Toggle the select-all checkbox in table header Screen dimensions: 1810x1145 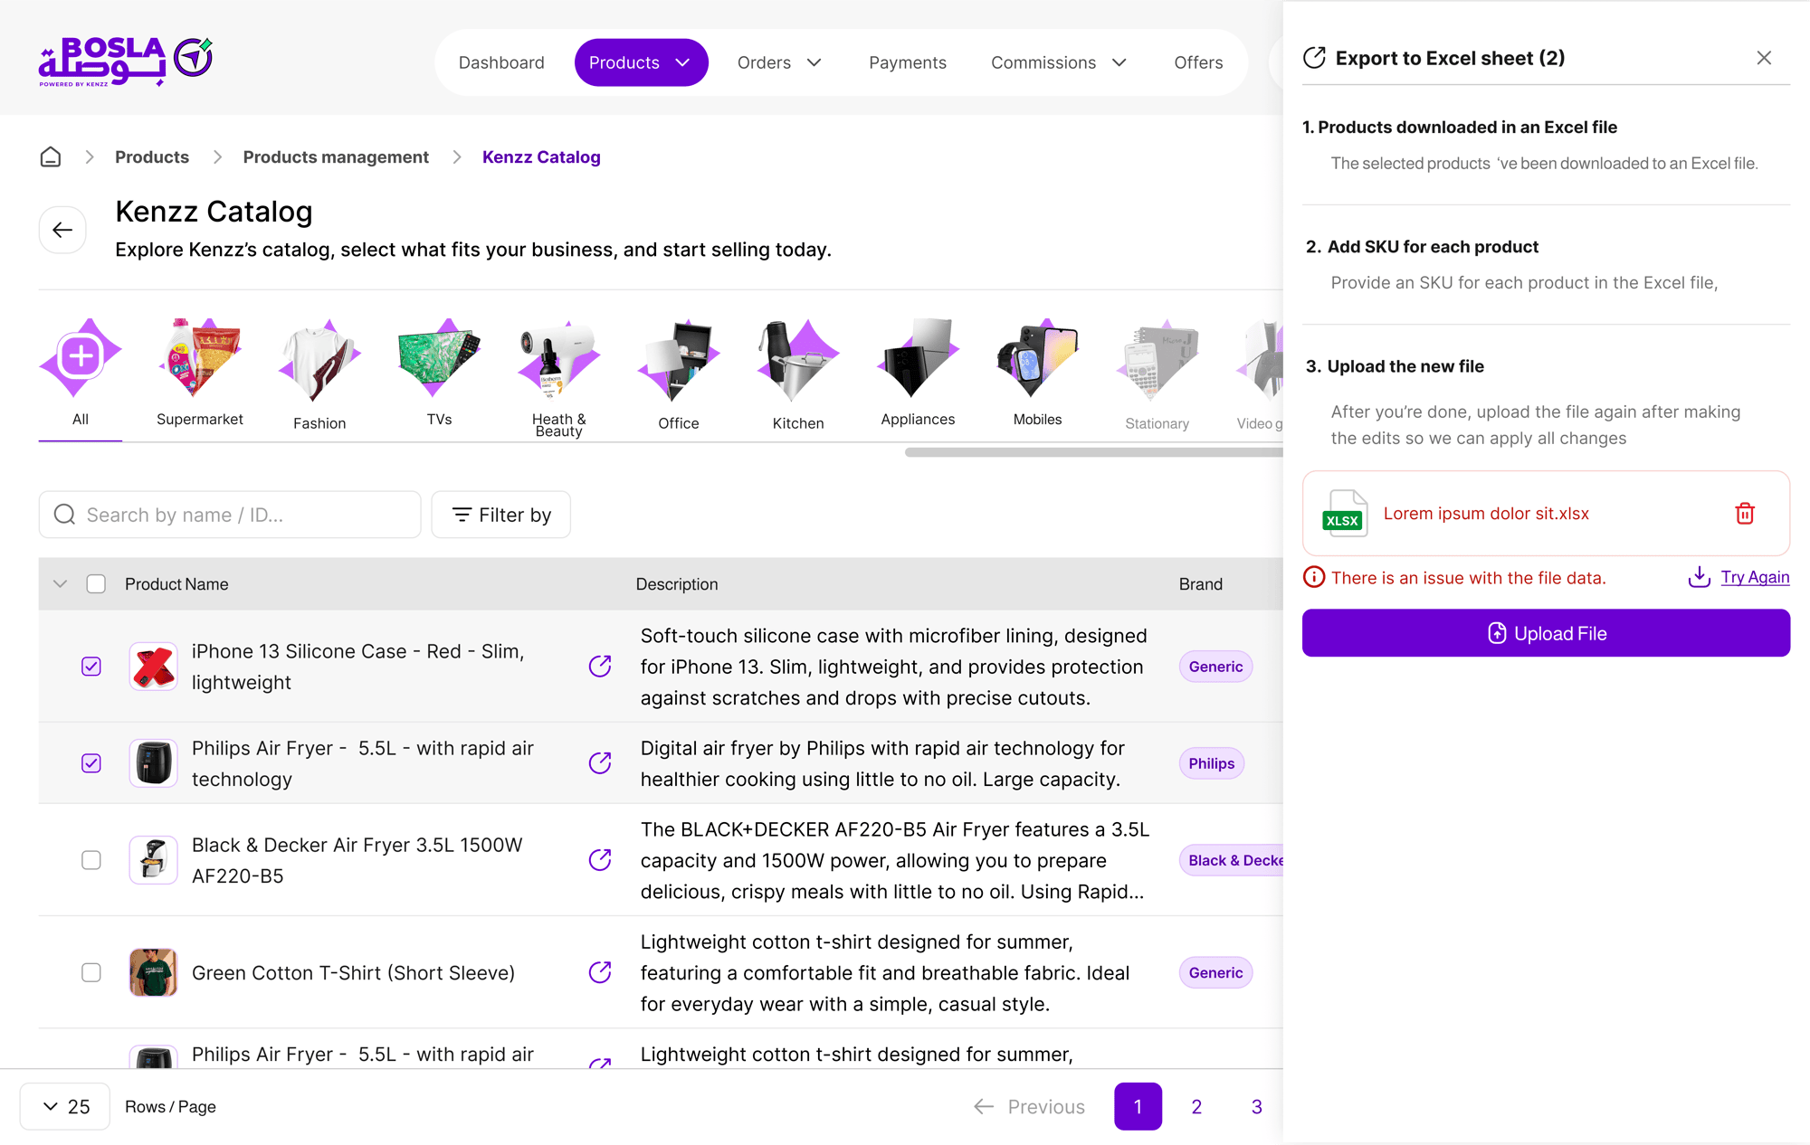click(96, 584)
